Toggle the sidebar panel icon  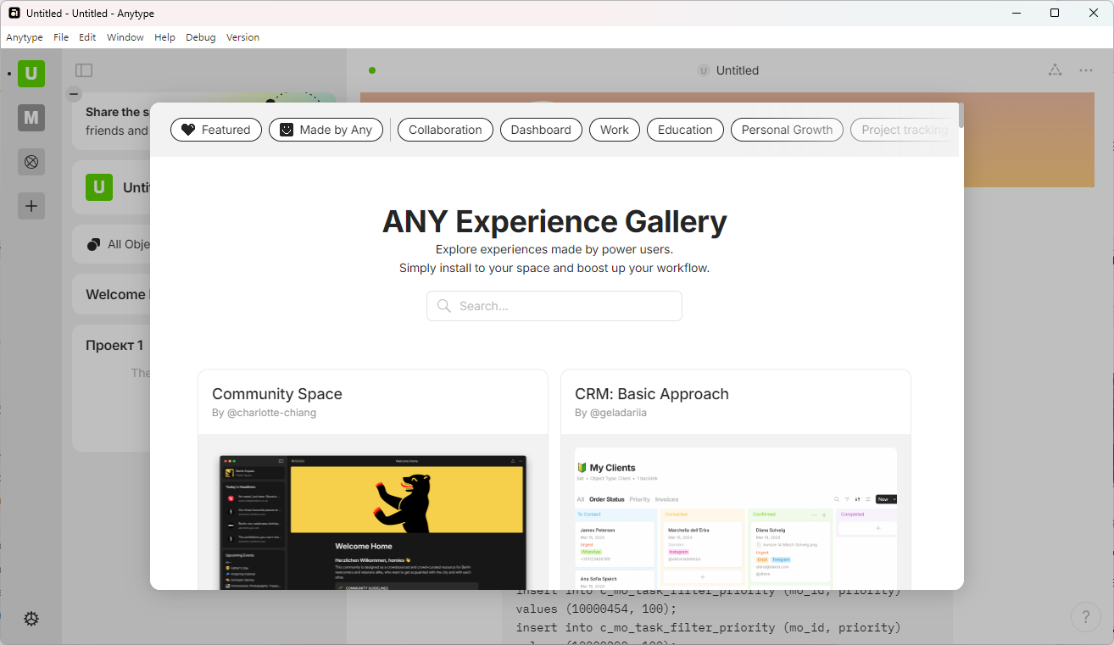84,70
